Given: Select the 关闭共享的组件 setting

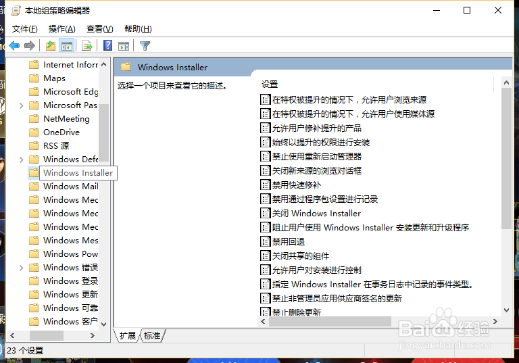Looking at the screenshot, I should coord(295,256).
